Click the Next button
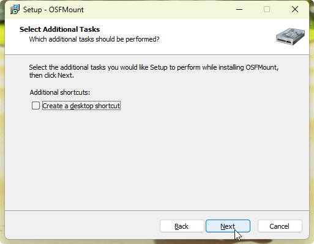314x244 pixels. click(228, 226)
